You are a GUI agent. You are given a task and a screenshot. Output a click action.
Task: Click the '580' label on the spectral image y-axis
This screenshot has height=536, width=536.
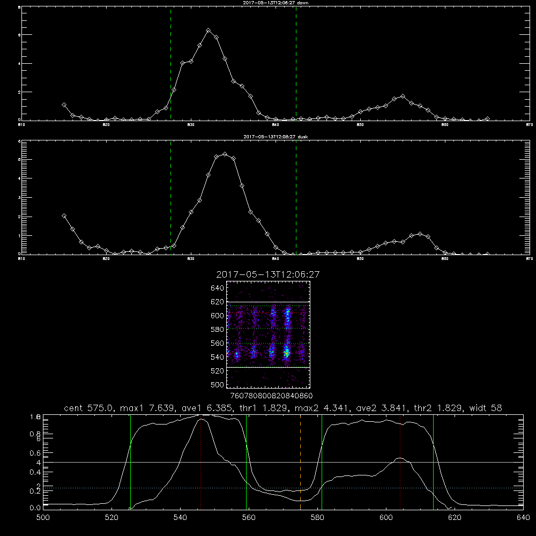(218, 330)
